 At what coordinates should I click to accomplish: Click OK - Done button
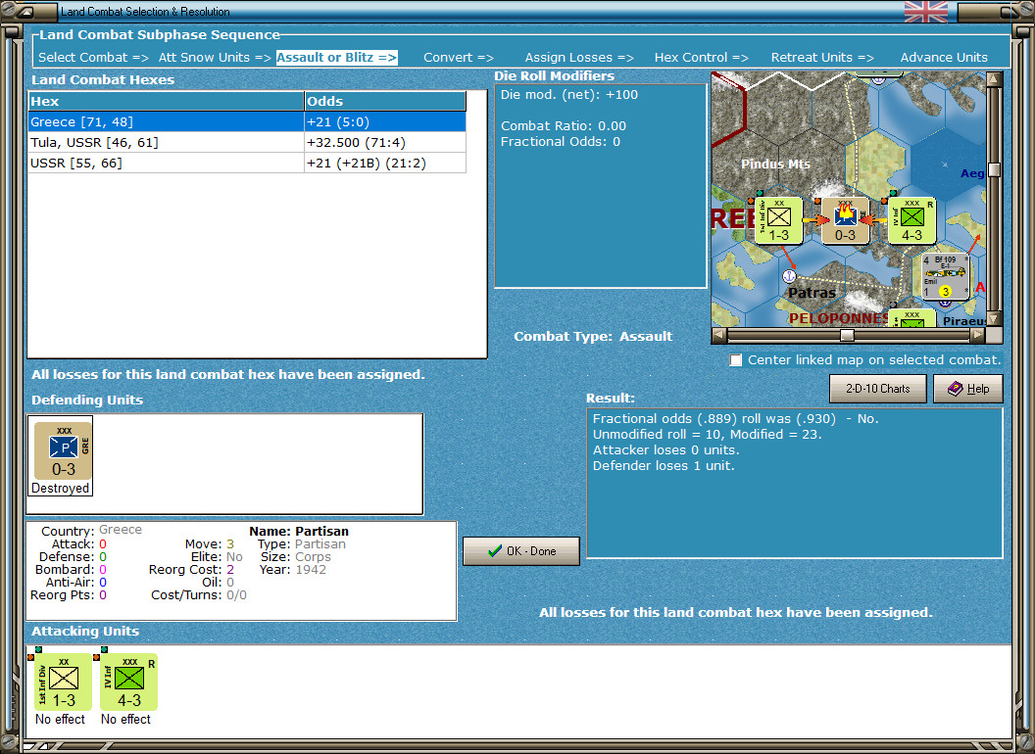point(521,551)
